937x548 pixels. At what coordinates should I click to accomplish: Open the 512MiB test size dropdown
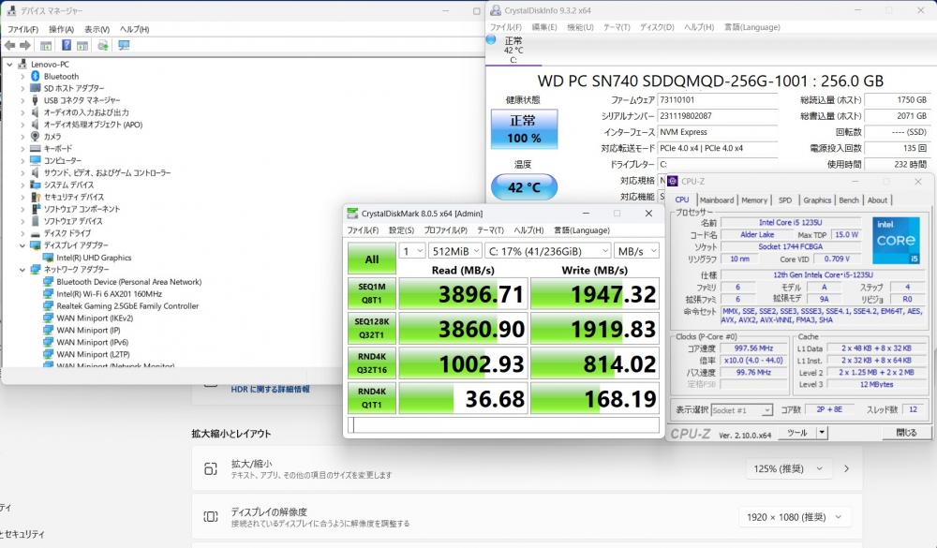click(455, 251)
